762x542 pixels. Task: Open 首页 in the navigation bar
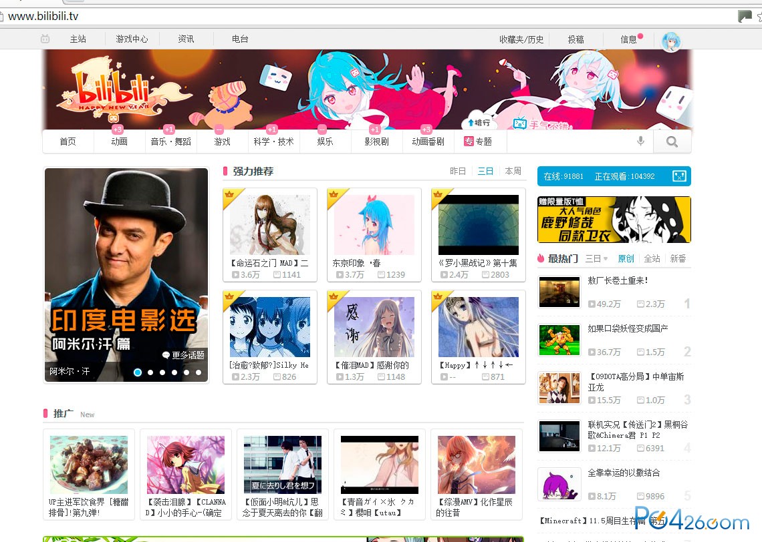pyautogui.click(x=68, y=142)
